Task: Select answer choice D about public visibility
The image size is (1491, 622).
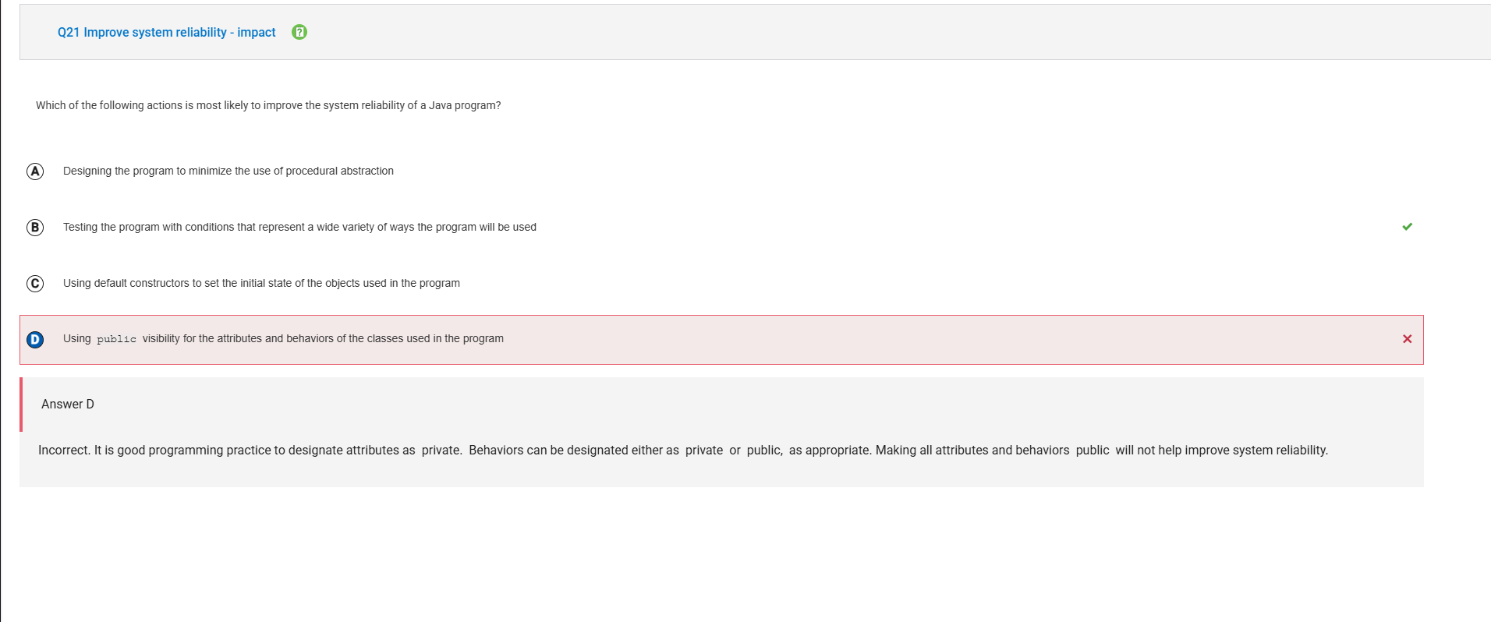Action: click(x=283, y=338)
